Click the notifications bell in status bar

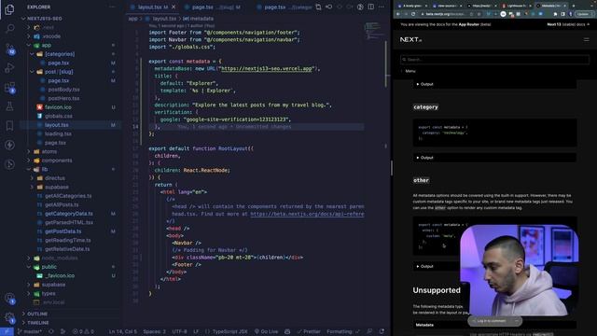382,332
